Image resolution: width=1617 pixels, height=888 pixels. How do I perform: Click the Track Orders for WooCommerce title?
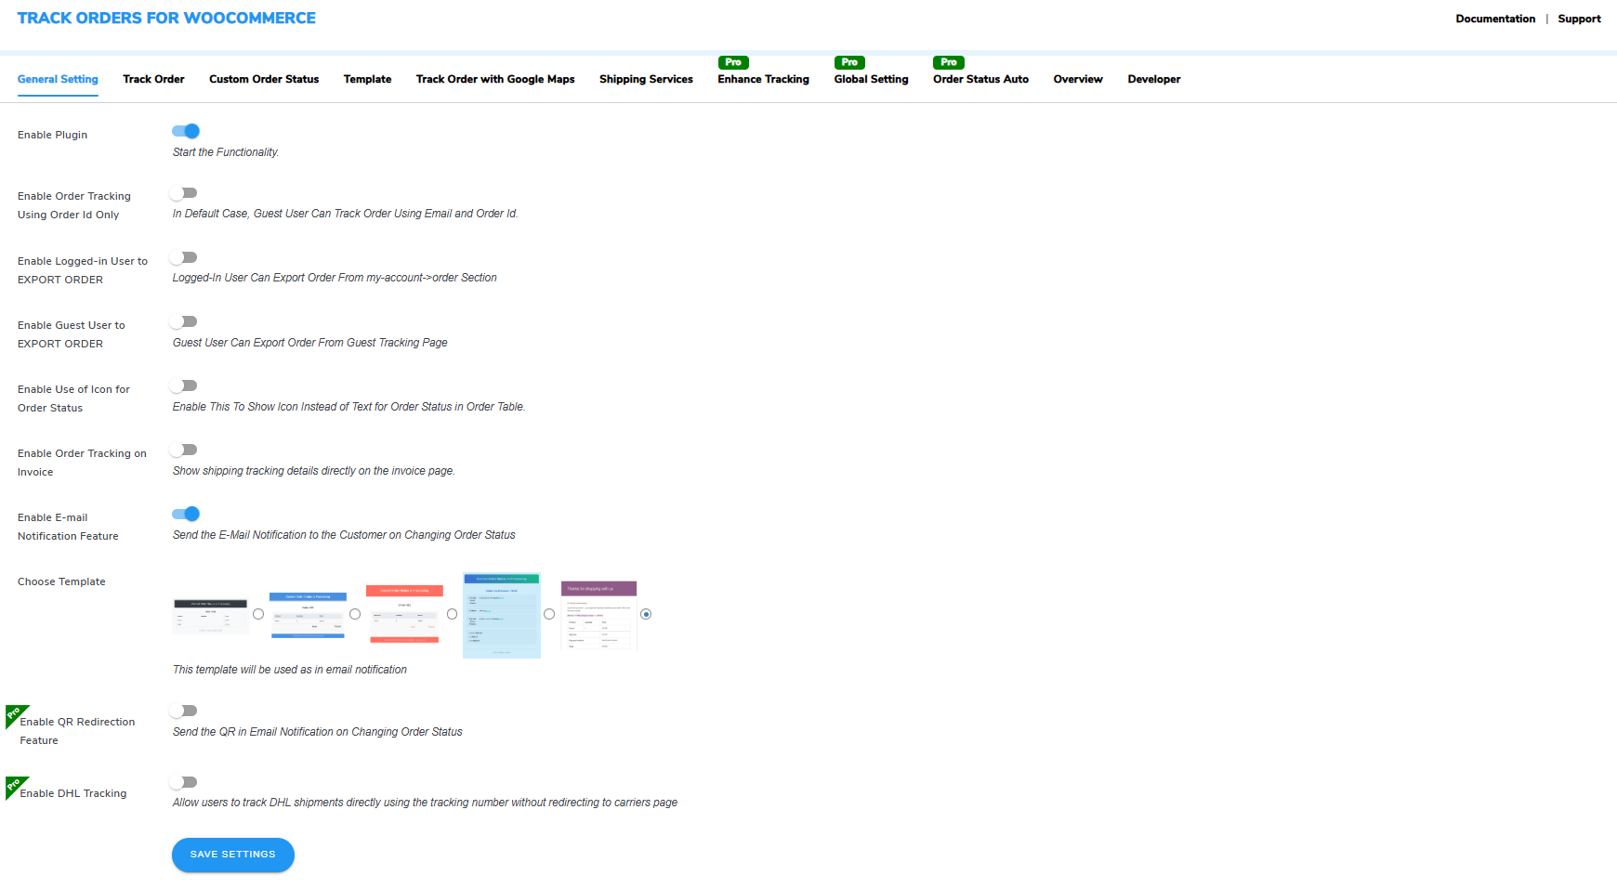(x=166, y=18)
